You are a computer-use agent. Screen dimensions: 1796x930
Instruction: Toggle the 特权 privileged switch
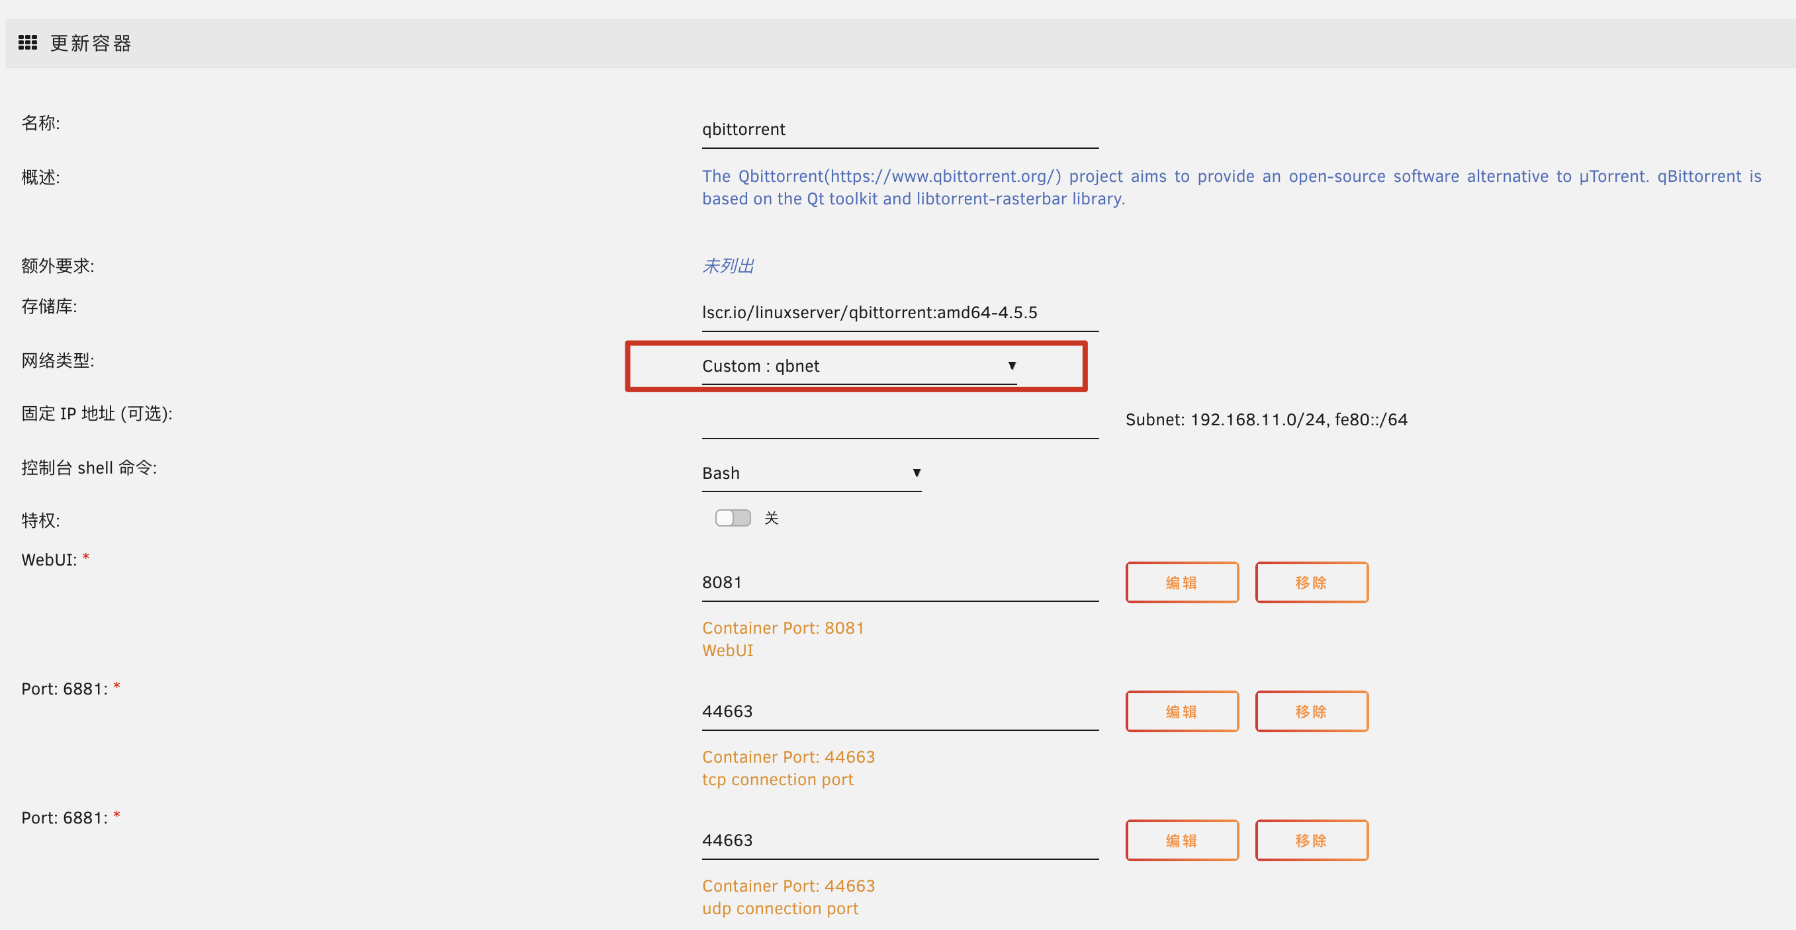[x=732, y=518]
